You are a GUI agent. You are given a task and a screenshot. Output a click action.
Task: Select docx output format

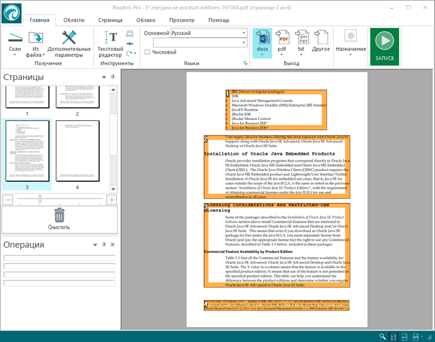click(262, 37)
